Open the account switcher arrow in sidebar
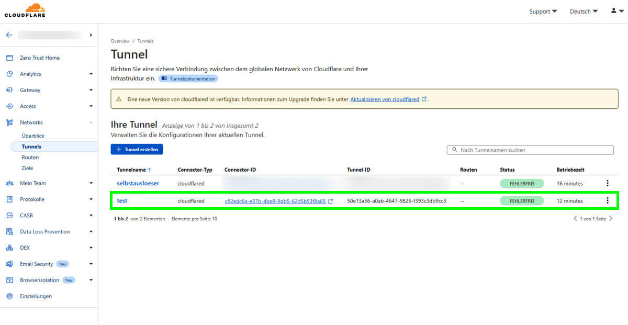Screen dimensions: 628x325 click(91, 35)
